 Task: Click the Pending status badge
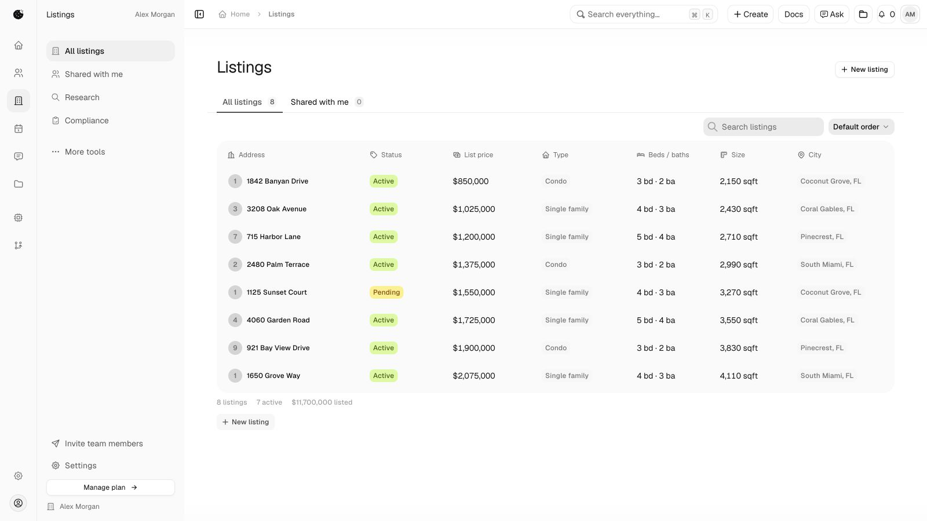coord(386,292)
